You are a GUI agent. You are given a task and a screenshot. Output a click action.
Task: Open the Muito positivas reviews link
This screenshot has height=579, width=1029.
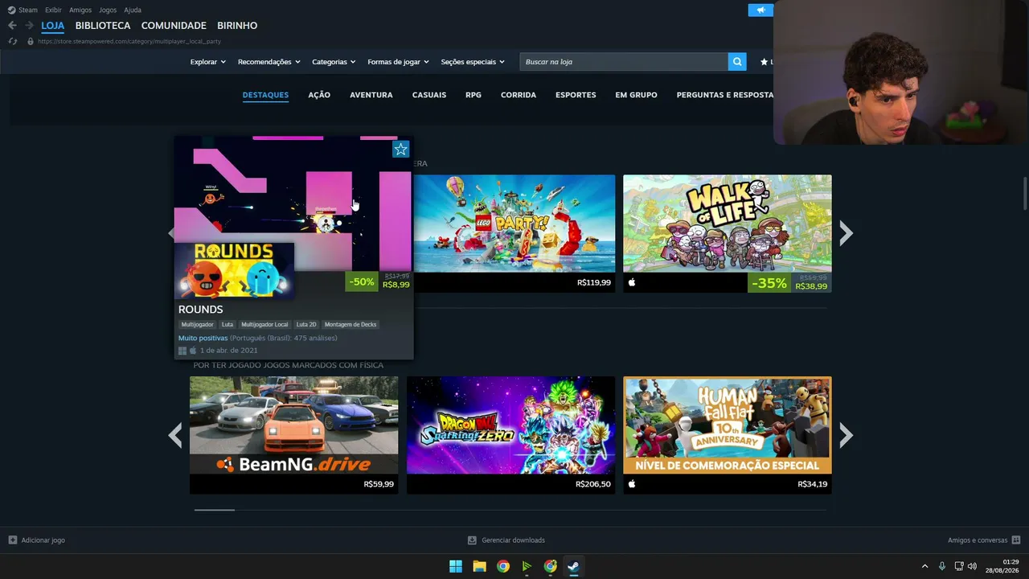[x=203, y=338]
